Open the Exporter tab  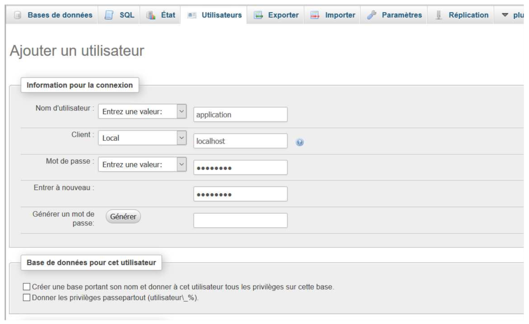coord(283,15)
